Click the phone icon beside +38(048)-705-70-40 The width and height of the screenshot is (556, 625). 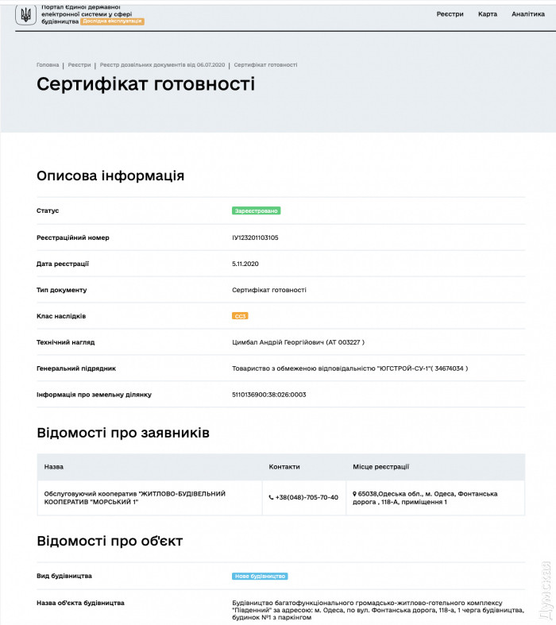(x=272, y=498)
